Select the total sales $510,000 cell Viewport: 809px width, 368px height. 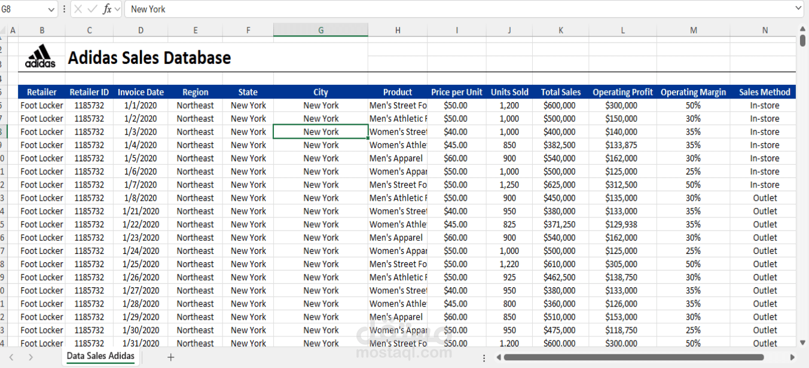click(x=561, y=317)
